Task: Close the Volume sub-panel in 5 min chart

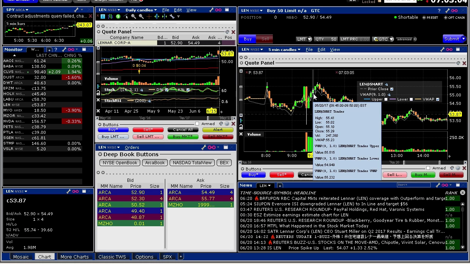Action: point(241,134)
